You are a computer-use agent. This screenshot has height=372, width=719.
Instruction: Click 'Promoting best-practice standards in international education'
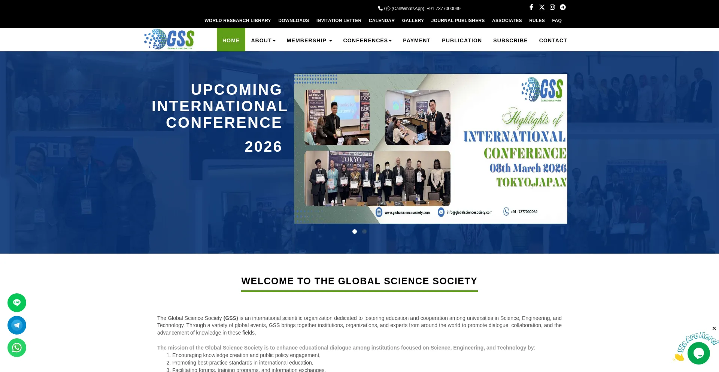(243, 363)
